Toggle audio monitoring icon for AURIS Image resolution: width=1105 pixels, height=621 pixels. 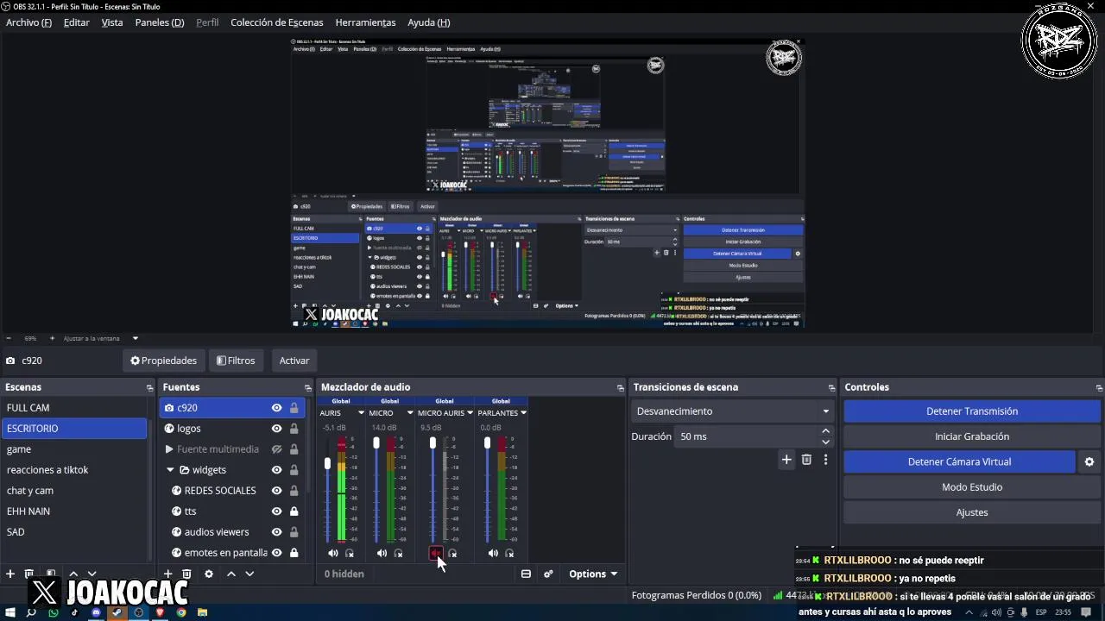[x=350, y=553]
